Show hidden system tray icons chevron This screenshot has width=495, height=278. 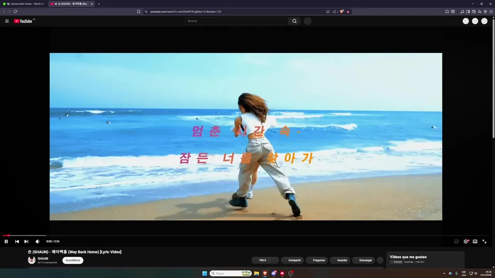[444, 273]
